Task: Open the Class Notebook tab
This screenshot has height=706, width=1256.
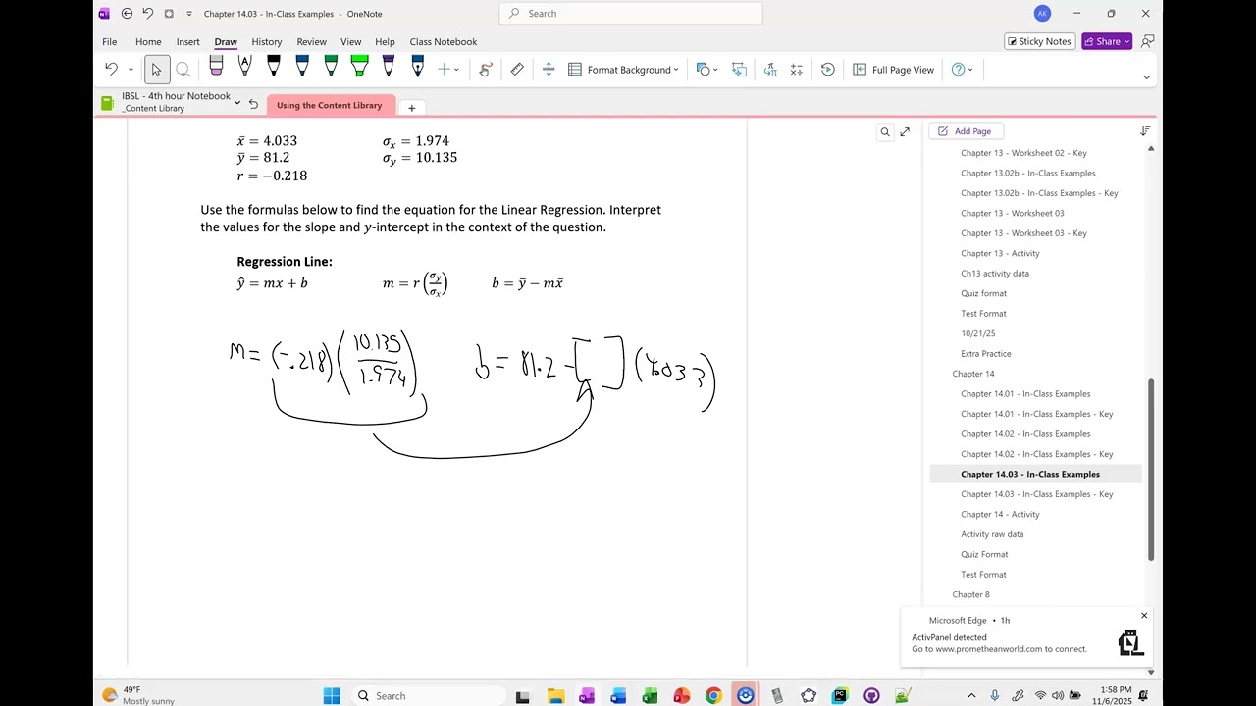Action: tap(444, 42)
